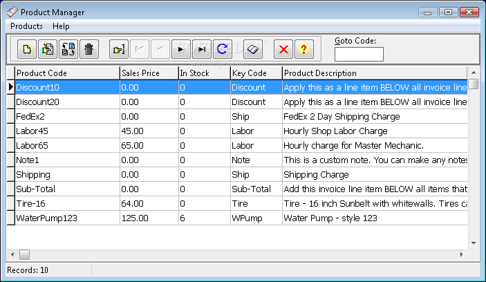Click the grayed First Record arrow
The width and height of the screenshot is (486, 282).
tap(140, 49)
